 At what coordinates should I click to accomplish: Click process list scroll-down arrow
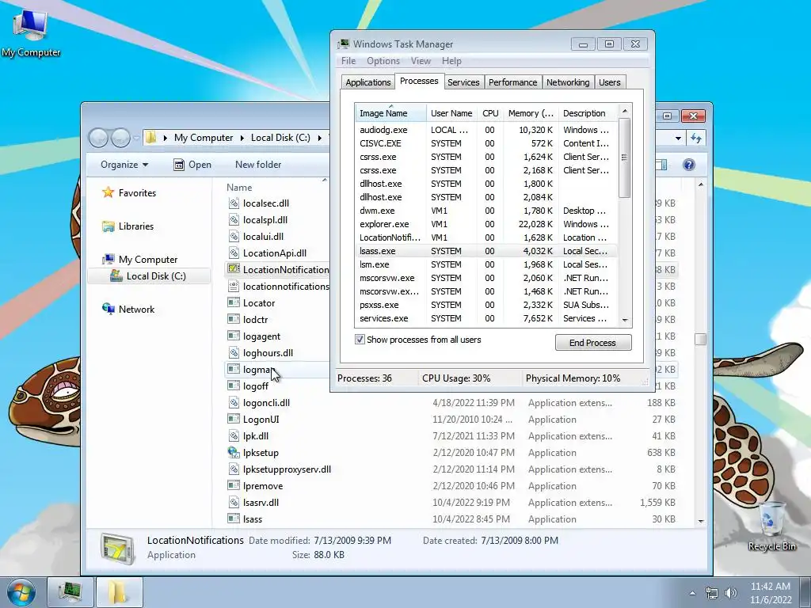coord(624,321)
